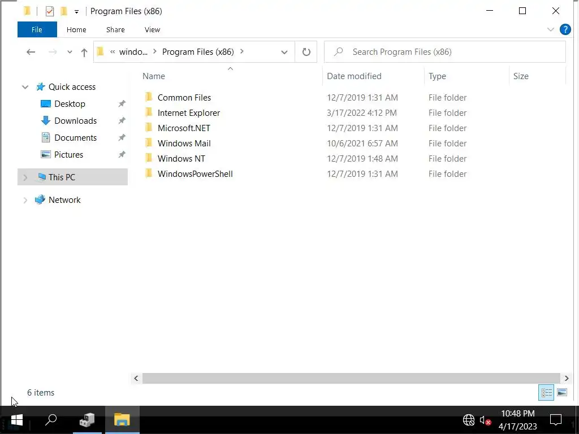
Task: Select the Windows Mail folder
Action: (184, 143)
